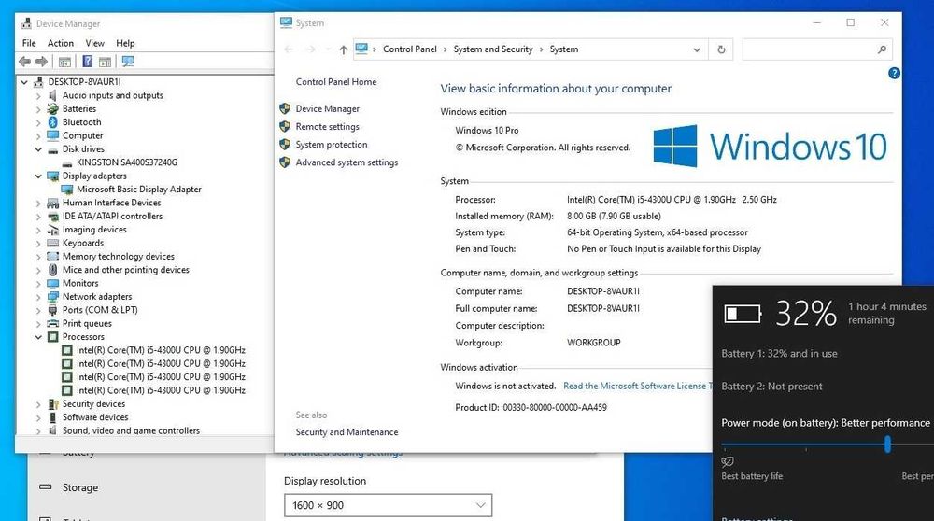934x521 pixels.
Task: Click blue help icon in System window
Action: pos(894,73)
